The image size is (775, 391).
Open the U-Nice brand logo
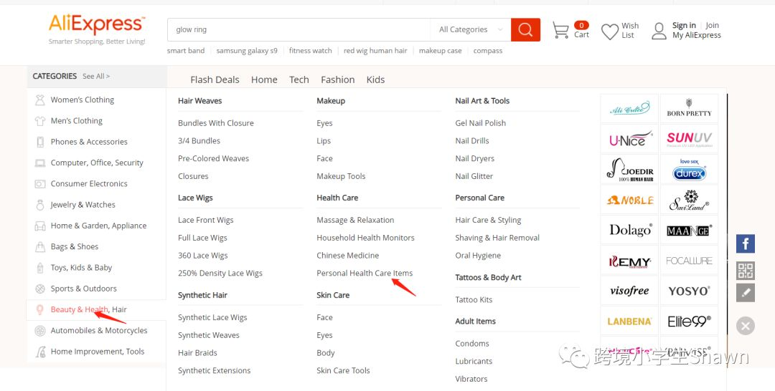629,138
